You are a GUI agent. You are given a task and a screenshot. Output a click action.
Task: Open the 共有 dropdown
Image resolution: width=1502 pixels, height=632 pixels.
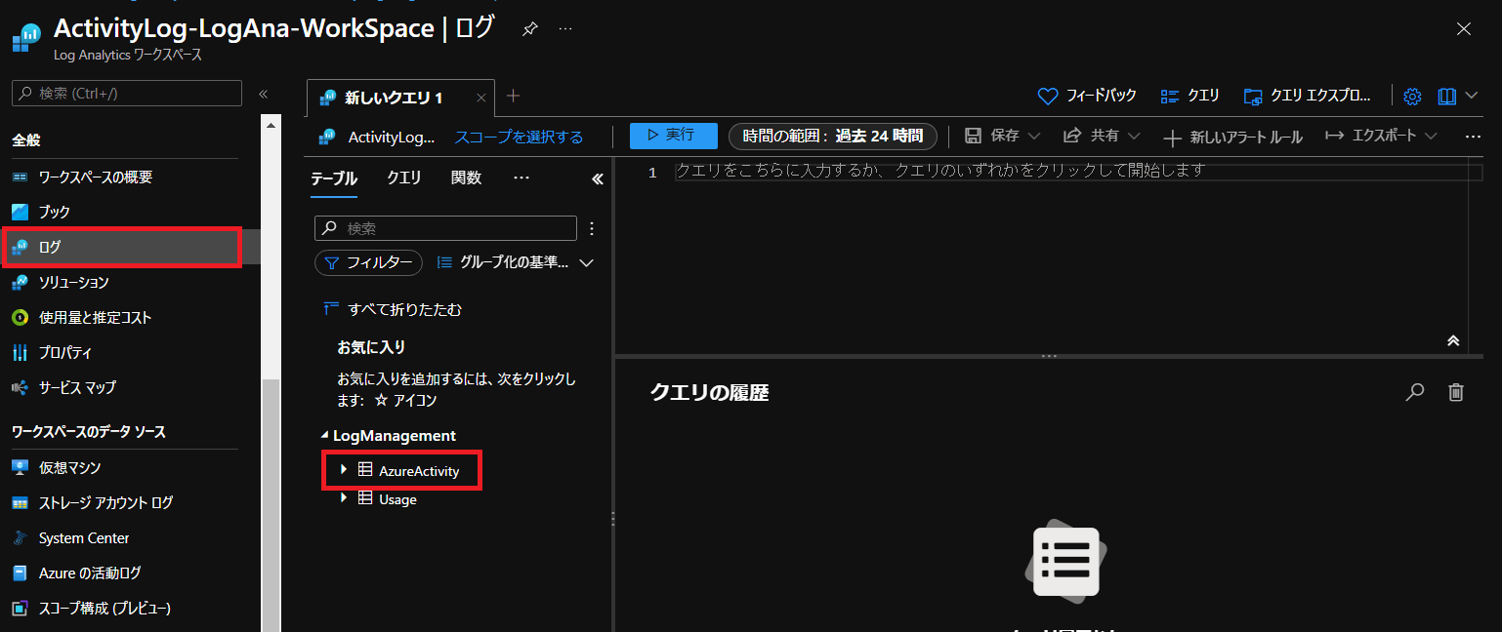1103,136
